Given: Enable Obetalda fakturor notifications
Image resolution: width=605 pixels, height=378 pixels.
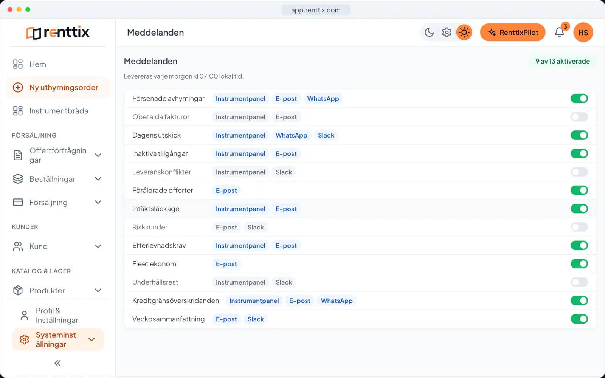Looking at the screenshot, I should click(x=579, y=117).
